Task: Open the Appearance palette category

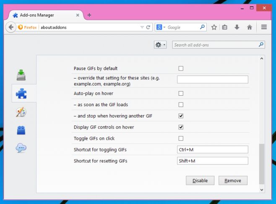Action: click(21, 112)
